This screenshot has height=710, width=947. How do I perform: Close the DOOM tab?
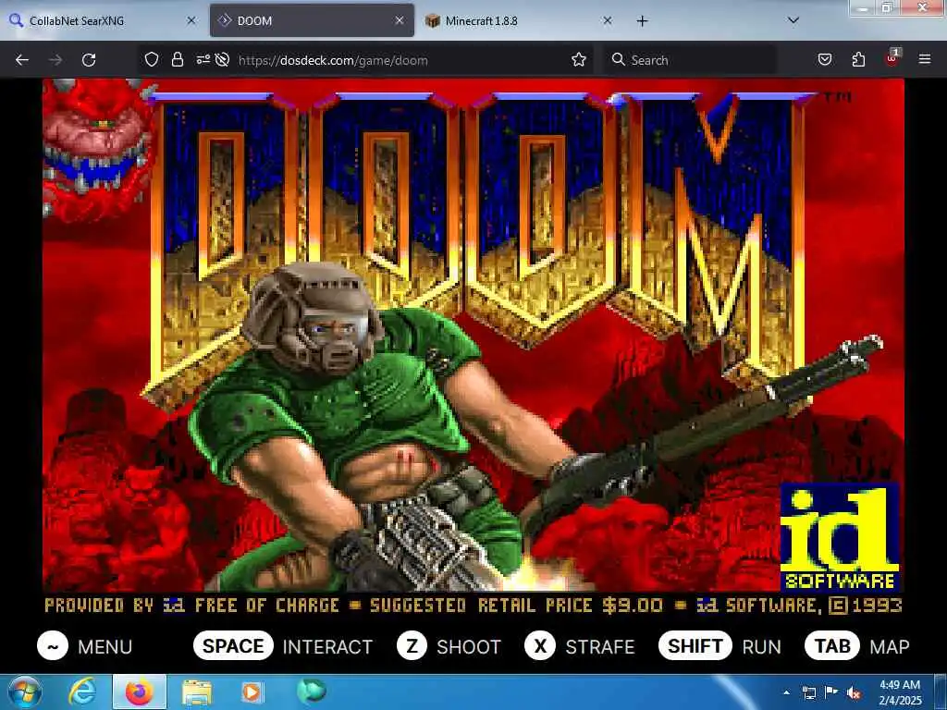(x=400, y=20)
